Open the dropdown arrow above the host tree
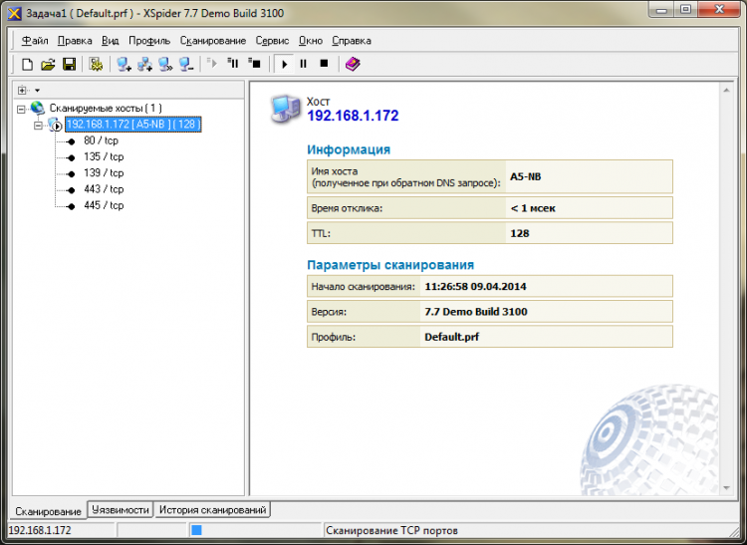The height and width of the screenshot is (545, 747). pyautogui.click(x=37, y=91)
